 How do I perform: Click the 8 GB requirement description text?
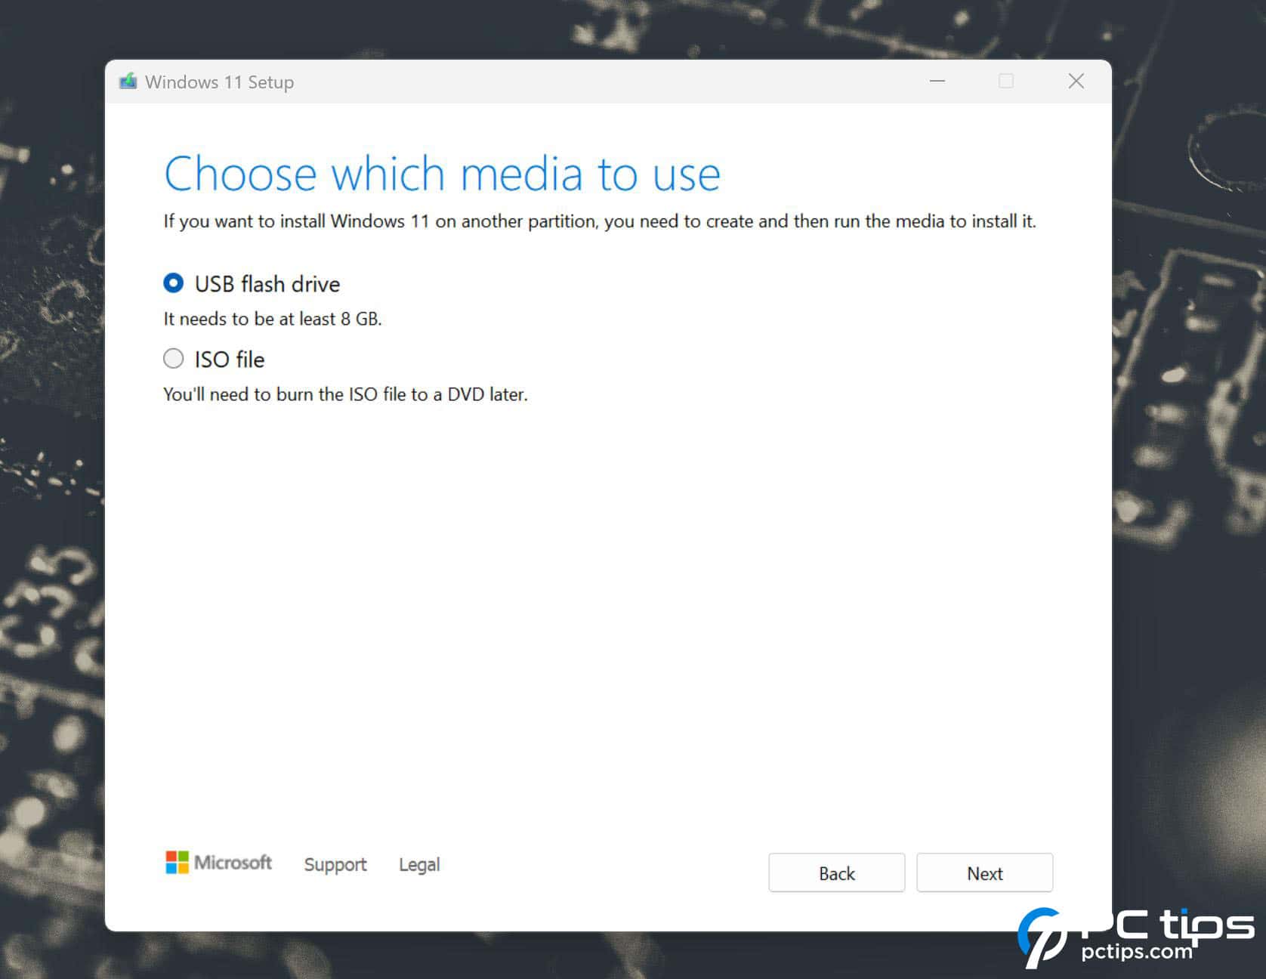[273, 319]
